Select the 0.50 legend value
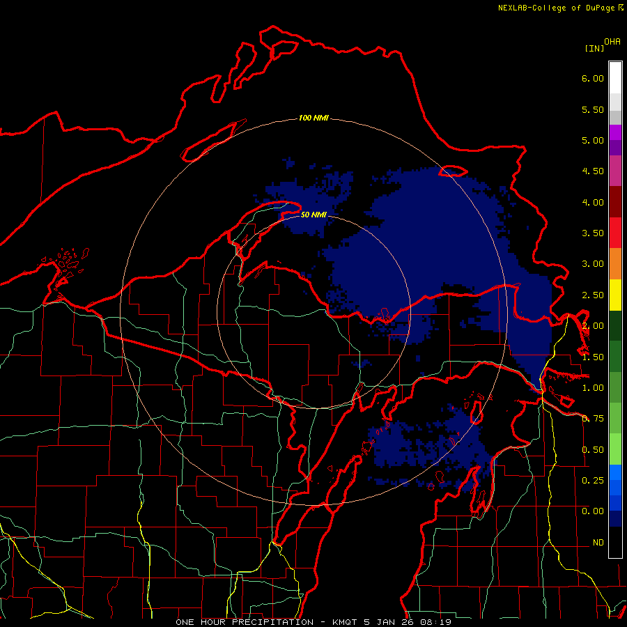627x627 pixels. (593, 450)
